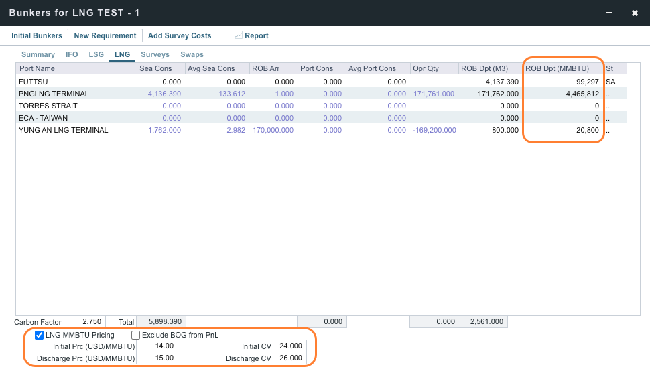Open the Swaps tab
650x371 pixels.
192,54
